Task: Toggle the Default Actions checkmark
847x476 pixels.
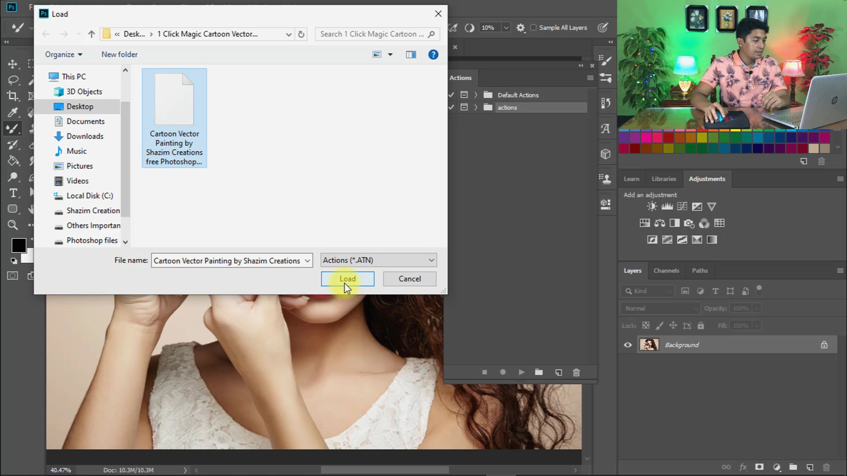Action: point(451,95)
